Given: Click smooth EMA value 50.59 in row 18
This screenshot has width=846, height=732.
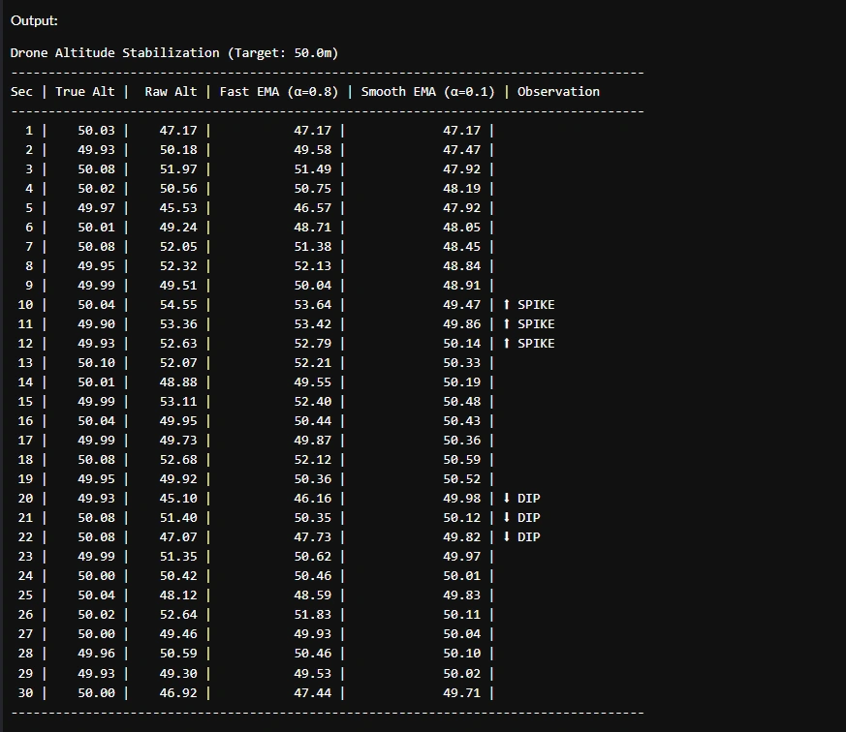Looking at the screenshot, I should (461, 459).
